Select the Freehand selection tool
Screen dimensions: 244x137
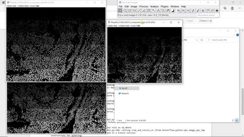(135, 11)
